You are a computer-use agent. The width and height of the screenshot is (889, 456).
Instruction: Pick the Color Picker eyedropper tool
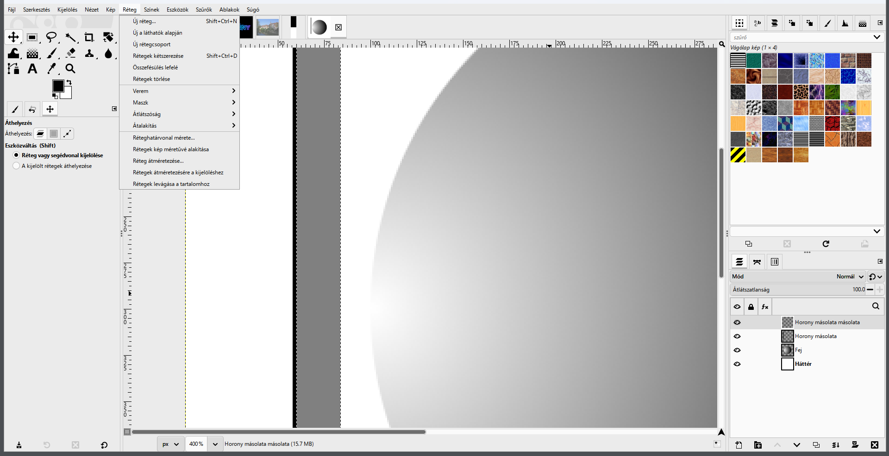(51, 68)
